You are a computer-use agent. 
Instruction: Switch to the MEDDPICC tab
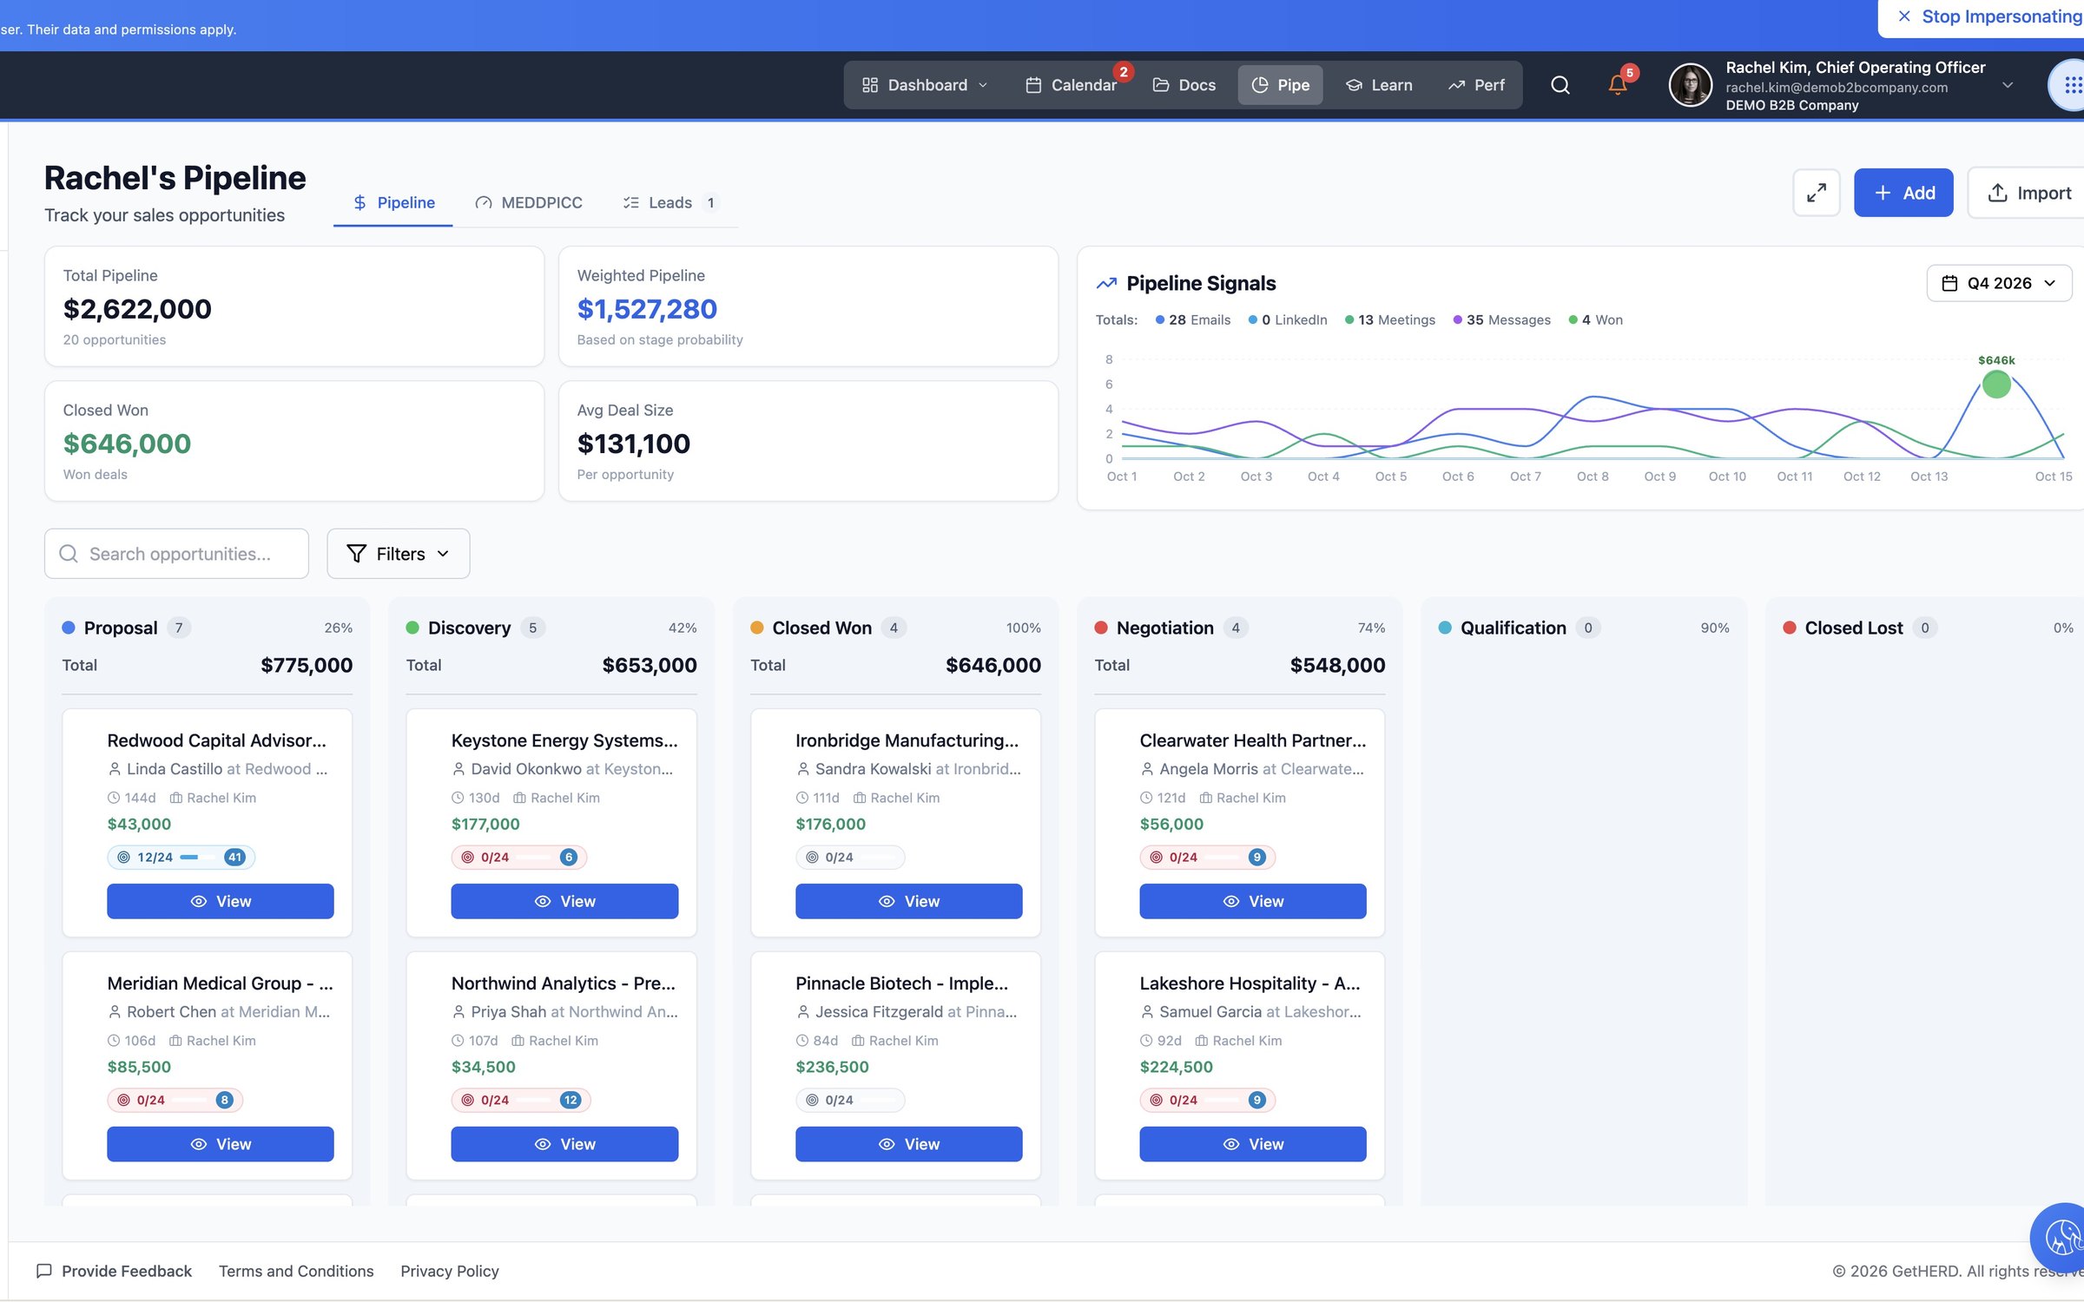tap(529, 202)
